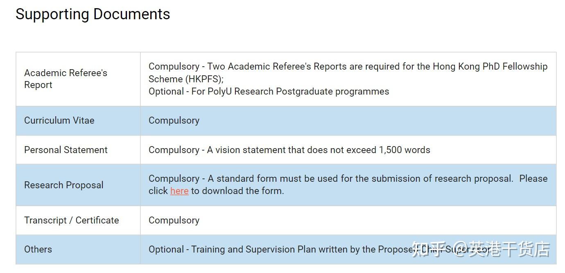Select the "Transcript / Certificate" row label
565x273 pixels.
pos(72,220)
